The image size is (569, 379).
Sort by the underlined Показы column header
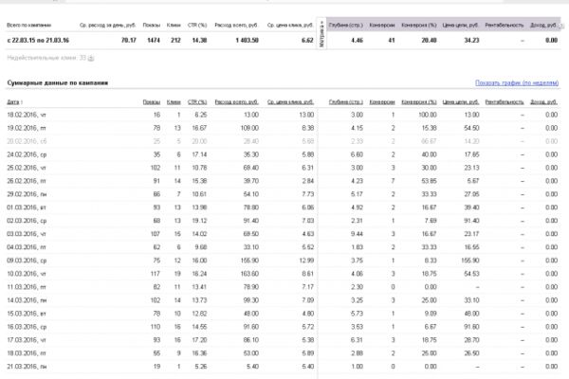(x=152, y=102)
